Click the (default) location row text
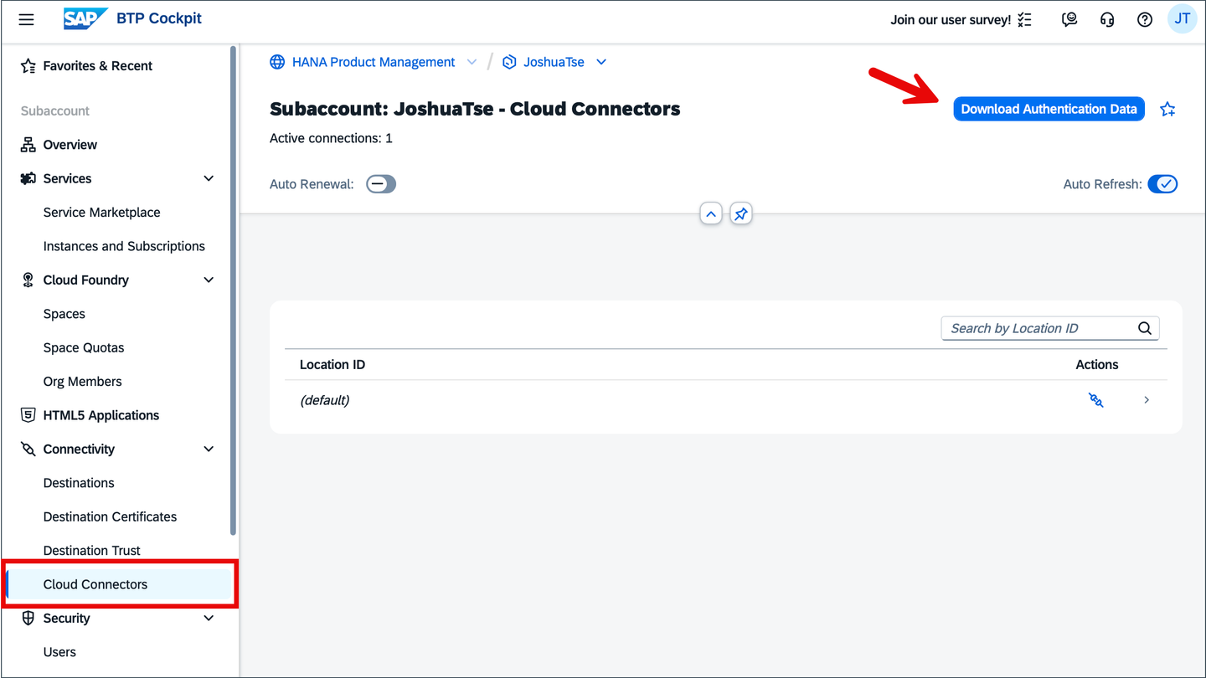 point(325,400)
